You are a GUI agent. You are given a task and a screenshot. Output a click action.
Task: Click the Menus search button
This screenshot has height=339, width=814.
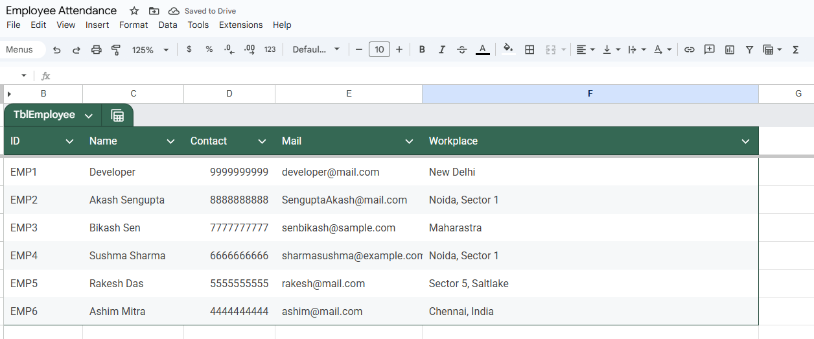click(x=19, y=49)
